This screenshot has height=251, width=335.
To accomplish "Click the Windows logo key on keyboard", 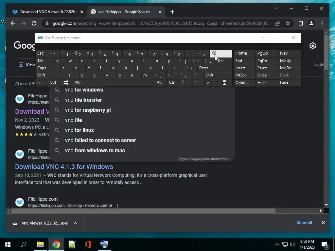I will (66, 82).
